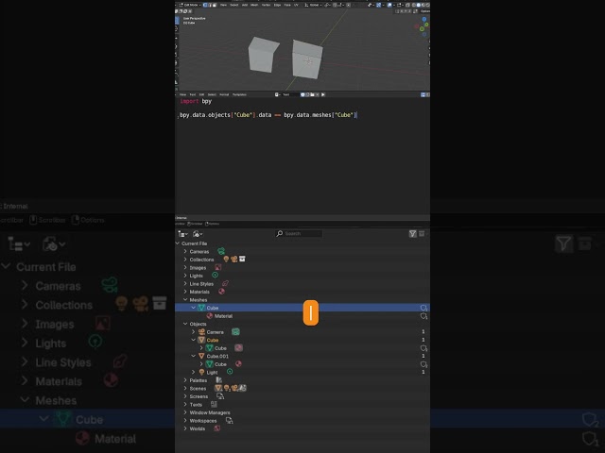Toggle fake user shield on highlighted Cube mesh

click(423, 308)
